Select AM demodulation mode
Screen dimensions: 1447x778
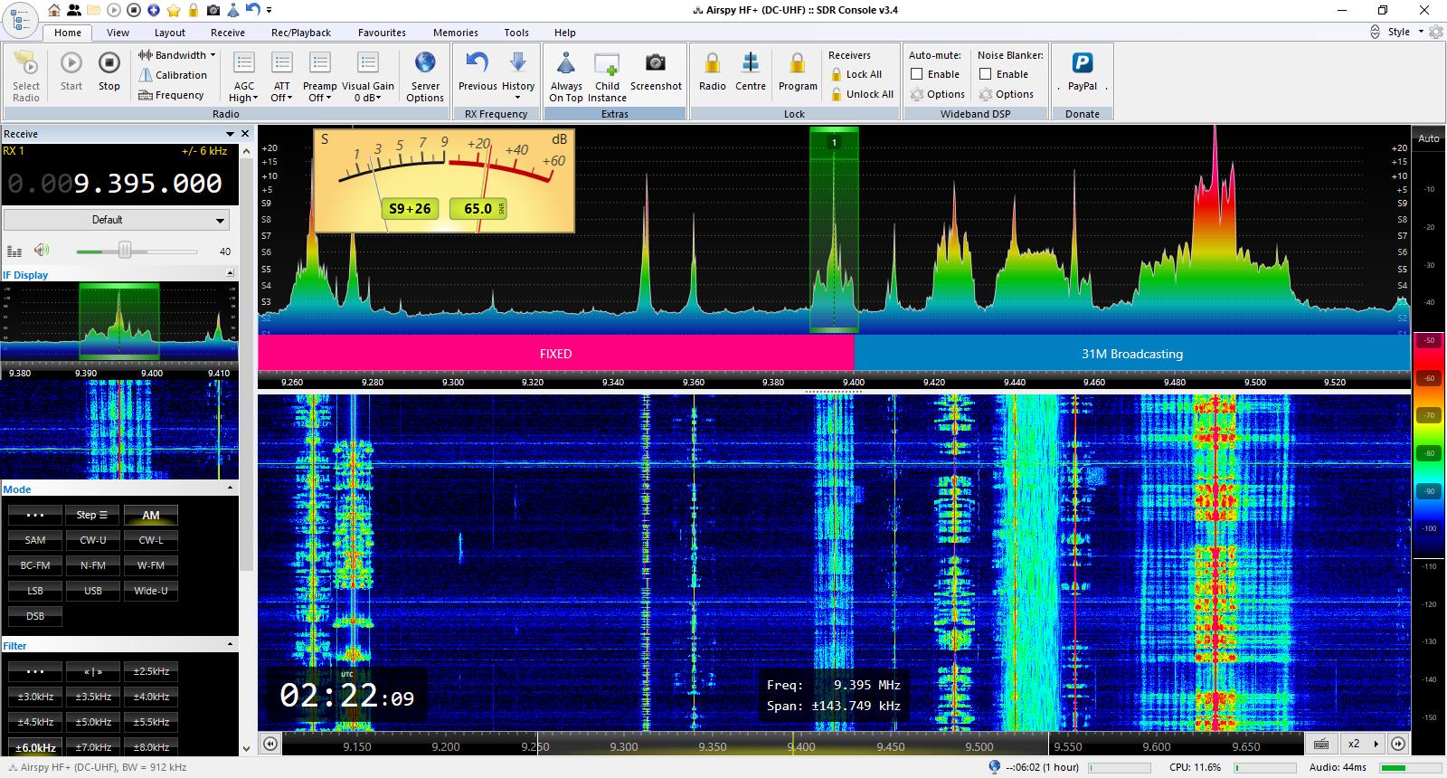pyautogui.click(x=151, y=515)
